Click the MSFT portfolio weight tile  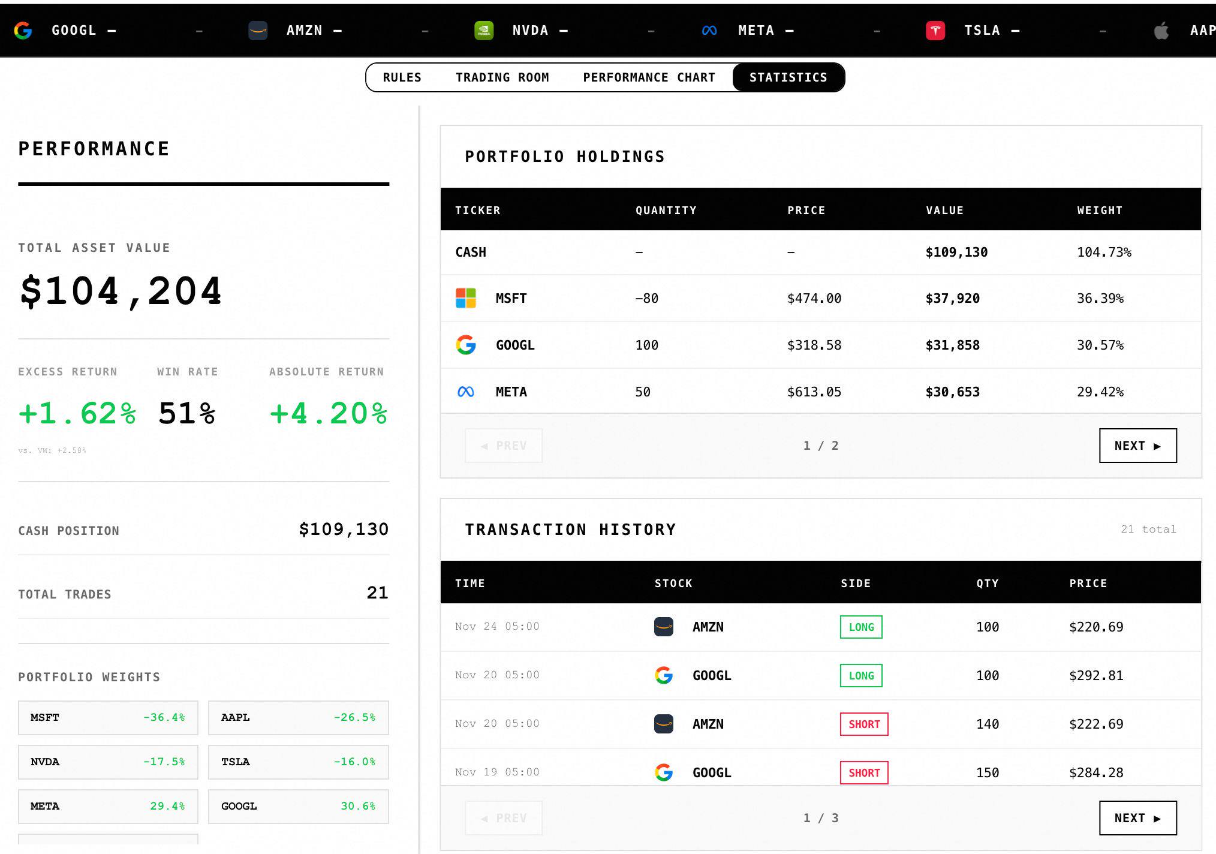click(x=108, y=717)
